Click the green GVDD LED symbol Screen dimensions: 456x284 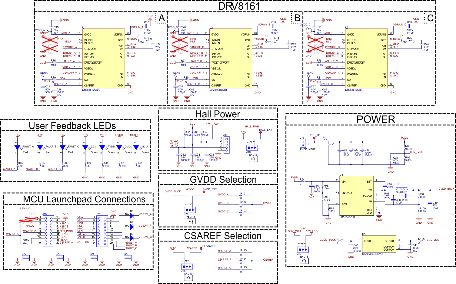click(x=119, y=147)
